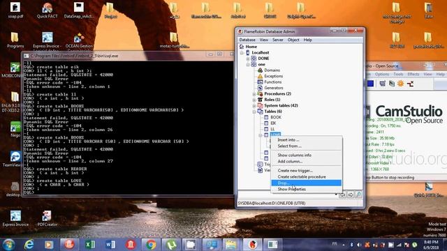Open the Home node icon in FlameRobin

[242, 47]
